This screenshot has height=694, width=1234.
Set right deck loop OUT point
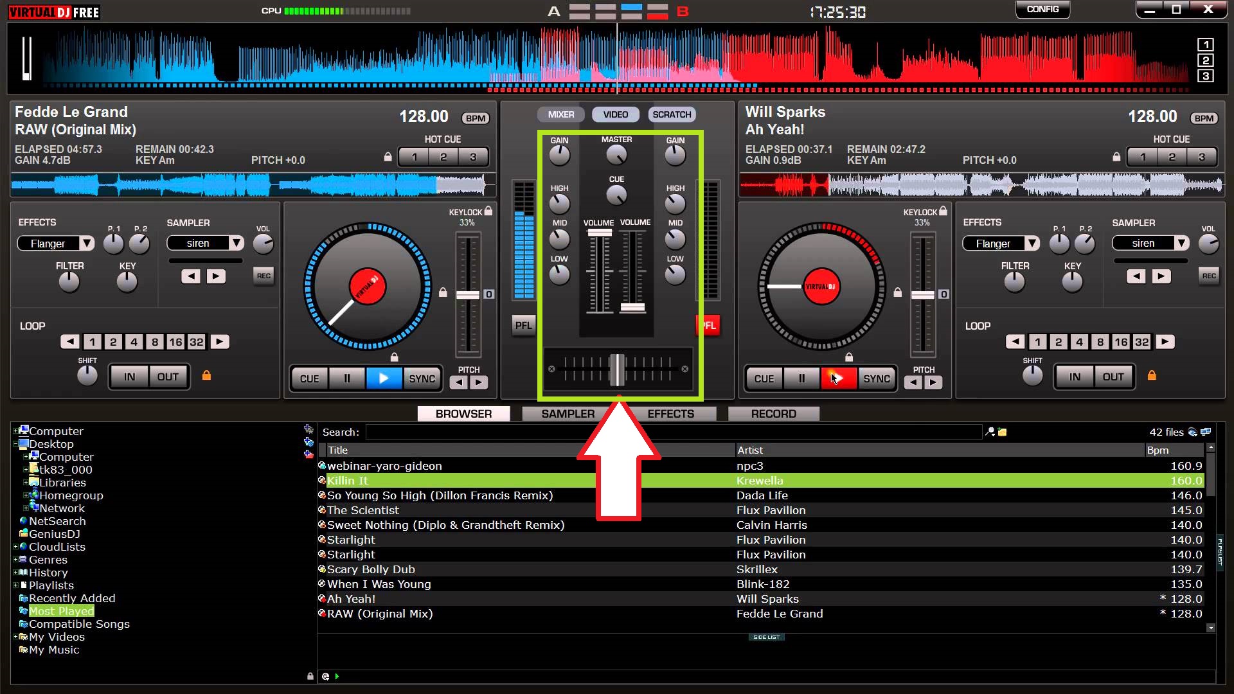point(1113,377)
